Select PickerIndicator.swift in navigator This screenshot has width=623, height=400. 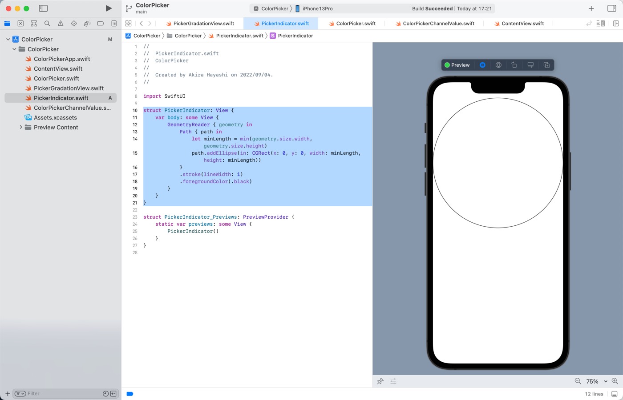(61, 98)
